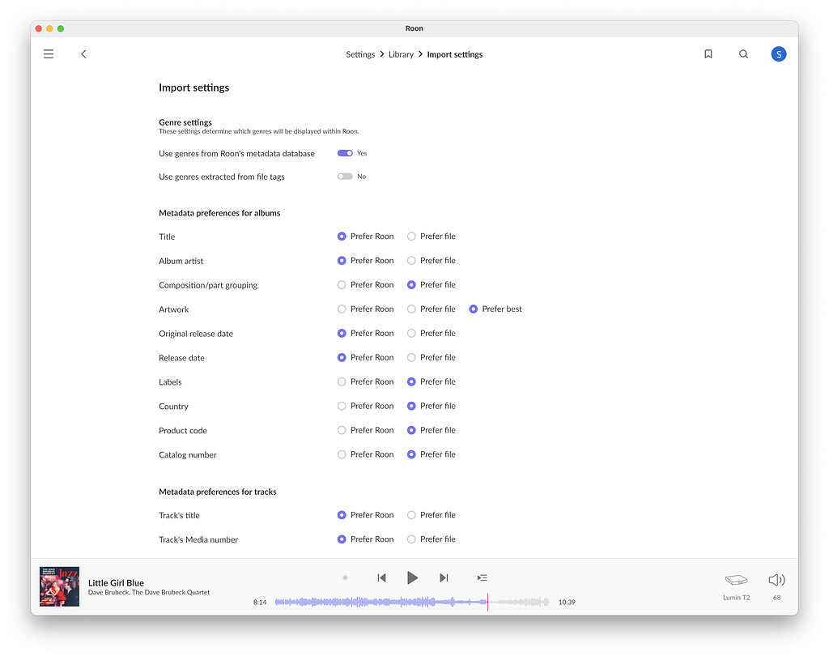Select 'Prefer Roon' for Artwork metadata
The image size is (829, 656).
pos(341,309)
